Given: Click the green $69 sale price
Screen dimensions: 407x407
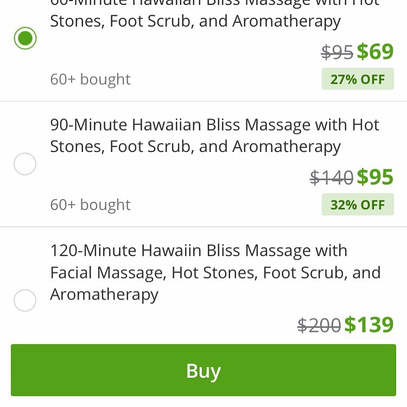Looking at the screenshot, I should [375, 52].
